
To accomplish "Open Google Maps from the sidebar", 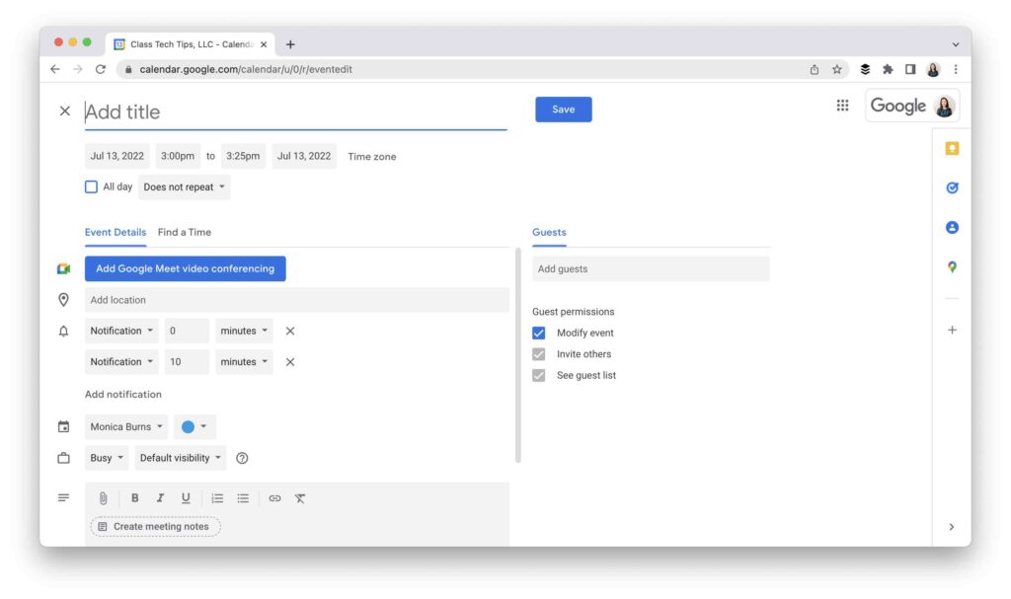I will [x=951, y=266].
